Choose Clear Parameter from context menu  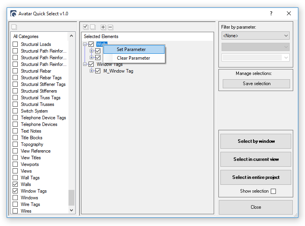click(134, 58)
